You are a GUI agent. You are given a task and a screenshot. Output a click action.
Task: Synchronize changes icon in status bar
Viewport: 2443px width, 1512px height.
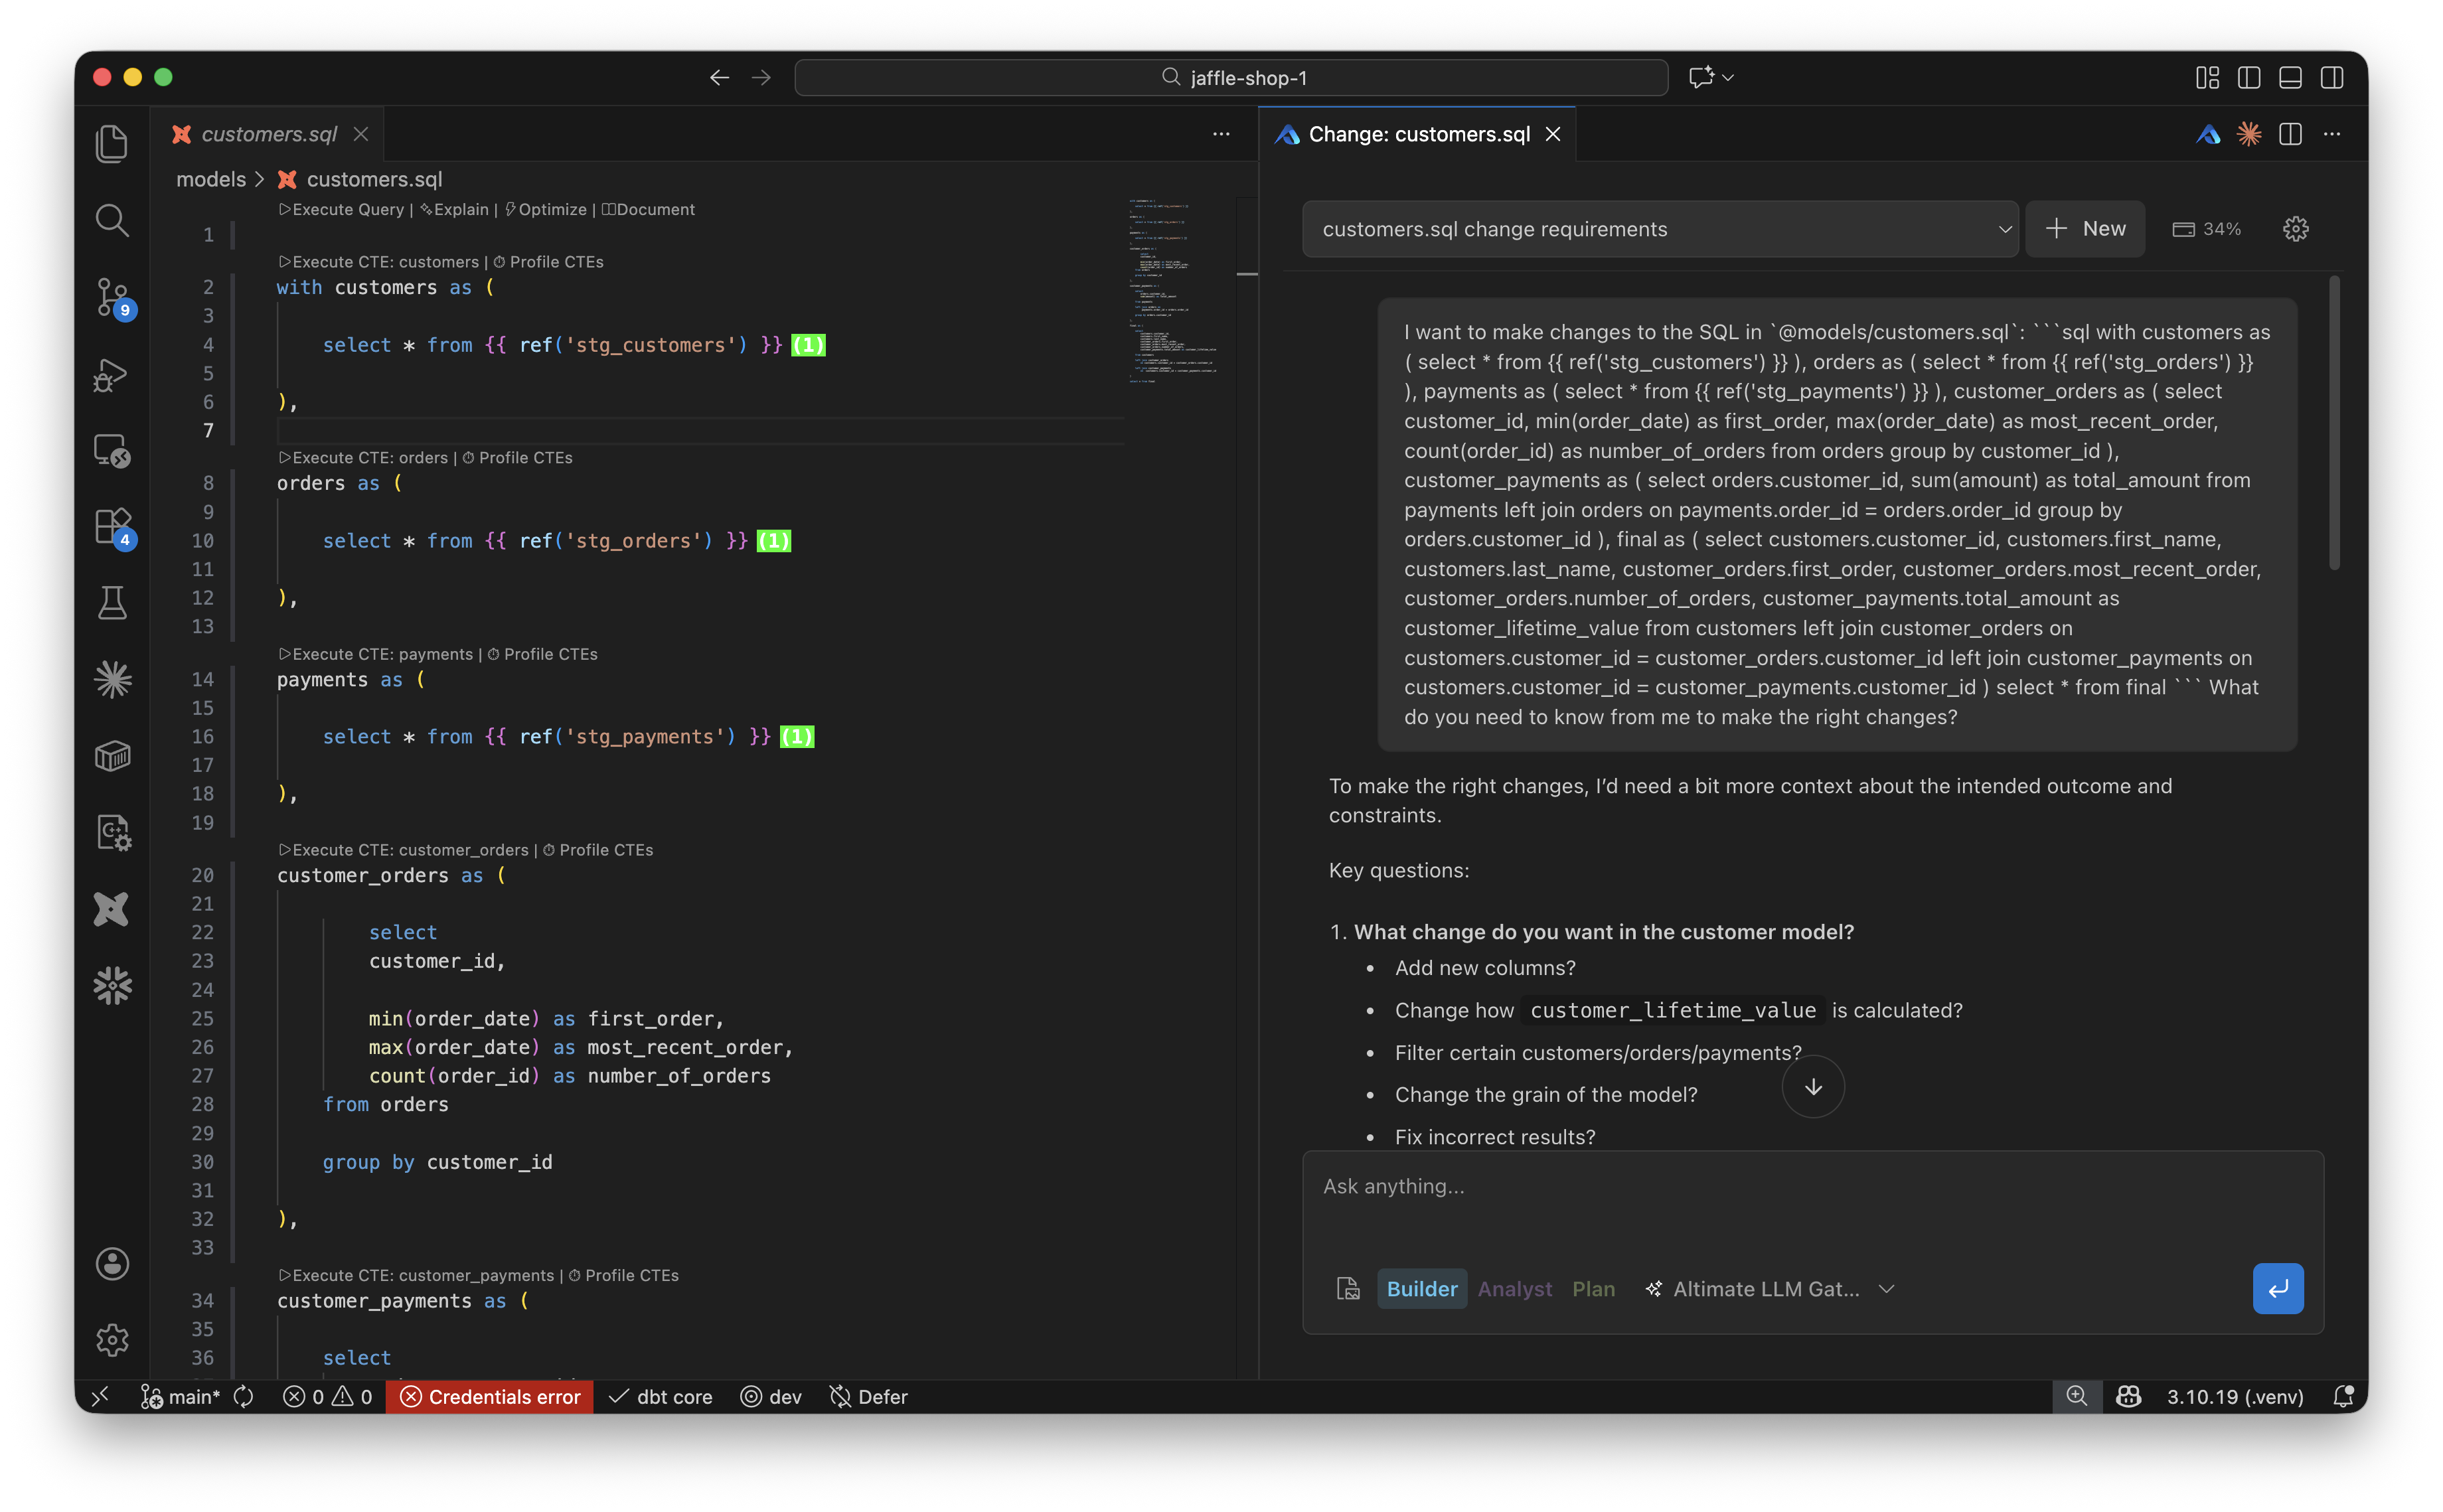pyautogui.click(x=243, y=1397)
